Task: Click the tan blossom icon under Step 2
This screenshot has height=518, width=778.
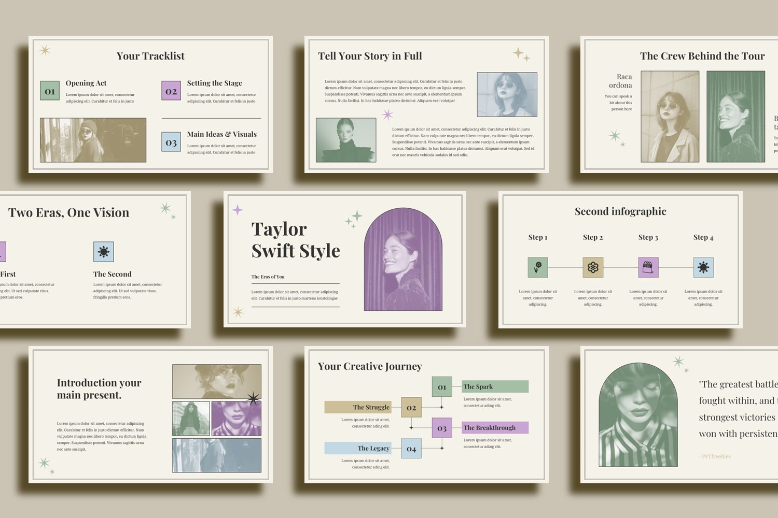Action: 593,267
